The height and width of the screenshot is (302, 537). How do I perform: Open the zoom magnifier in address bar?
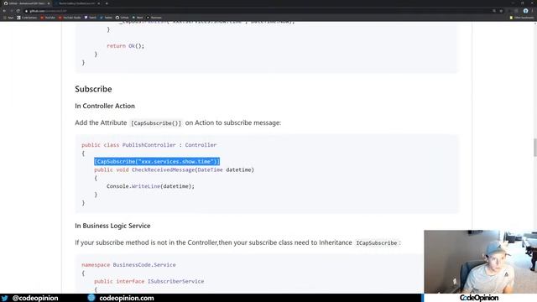494,11
